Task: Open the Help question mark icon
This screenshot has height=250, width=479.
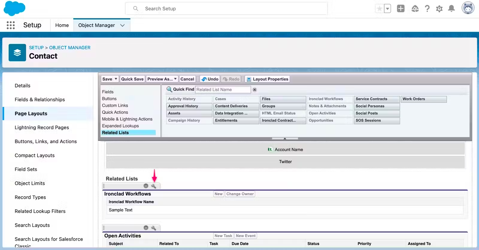Action: [x=427, y=9]
